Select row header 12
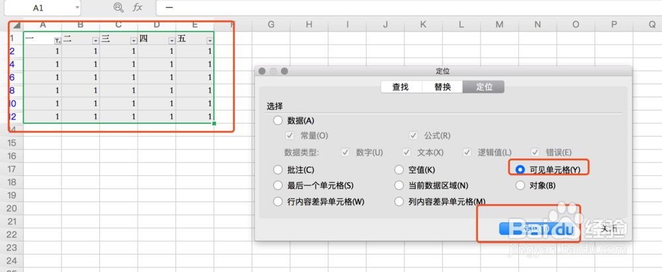Viewport: 662px width, 272px height. click(11, 116)
